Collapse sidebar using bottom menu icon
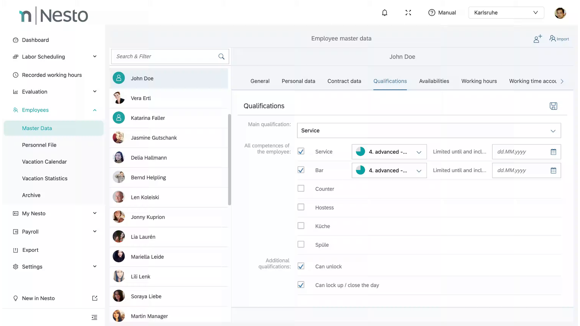Image resolution: width=580 pixels, height=326 pixels. point(94,317)
